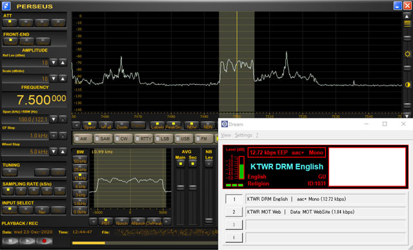Image resolution: width=413 pixels, height=250 pixels.
Task: Increase Wheel Step with the up arrow
Action: tap(63, 151)
